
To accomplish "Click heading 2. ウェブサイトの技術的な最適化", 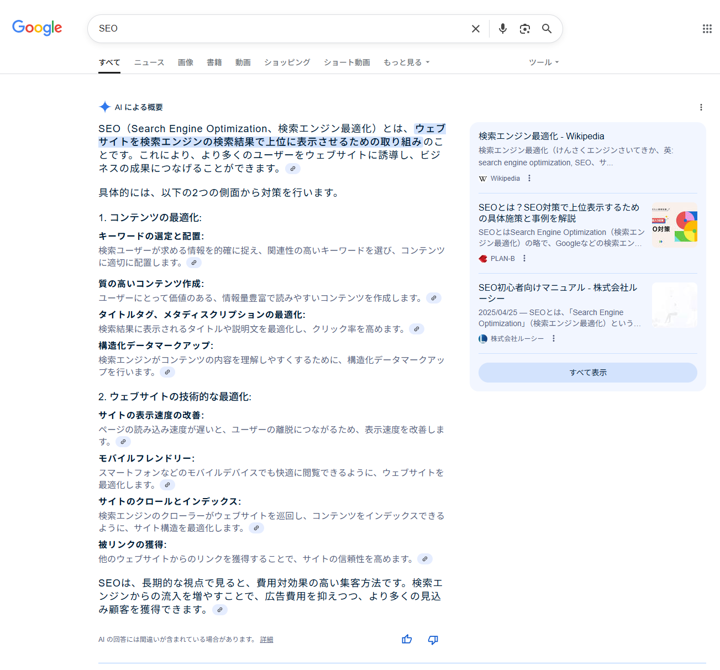I will tap(175, 397).
